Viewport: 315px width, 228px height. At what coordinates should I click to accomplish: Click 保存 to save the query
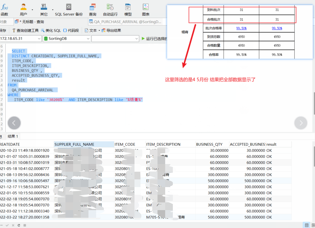[3, 30]
